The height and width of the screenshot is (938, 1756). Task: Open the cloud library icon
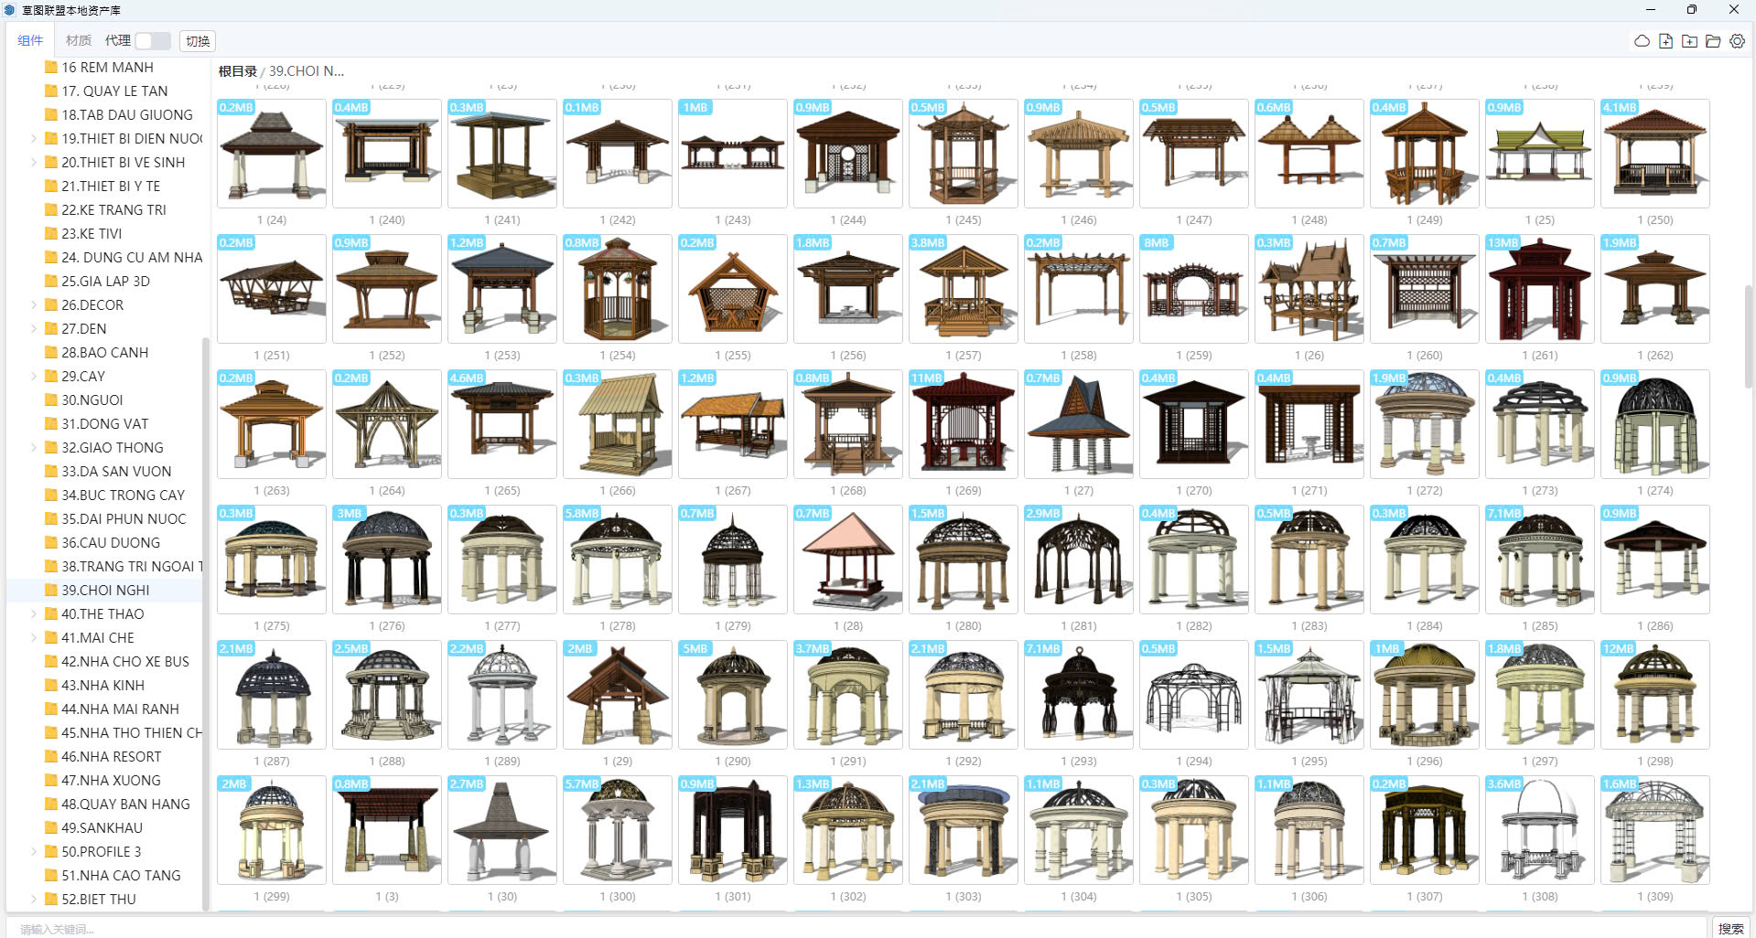(x=1642, y=41)
